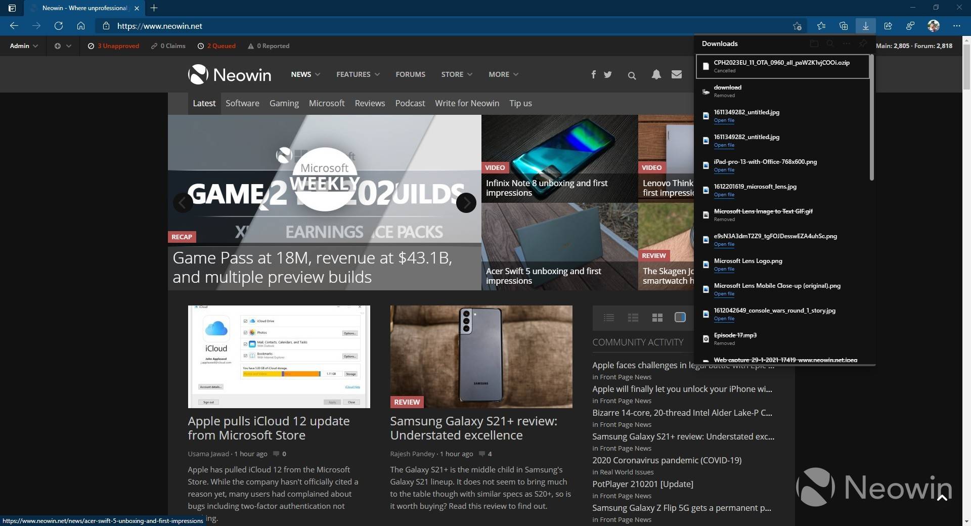This screenshot has width=971, height=526.
Task: Select the Reviews tab
Action: tap(370, 103)
